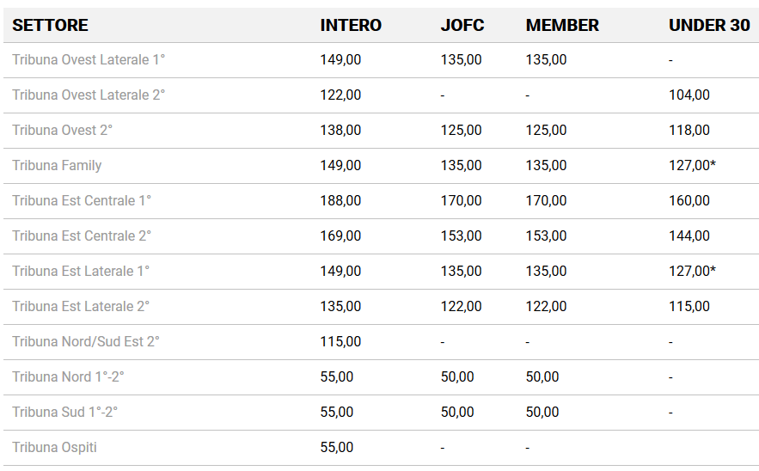The height and width of the screenshot is (471, 759).
Task: Select Tribuna Sud 1°-2° sector
Action: [64, 412]
